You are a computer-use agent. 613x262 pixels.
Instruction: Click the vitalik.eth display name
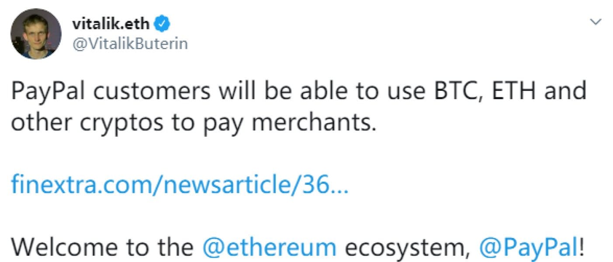pos(111,23)
